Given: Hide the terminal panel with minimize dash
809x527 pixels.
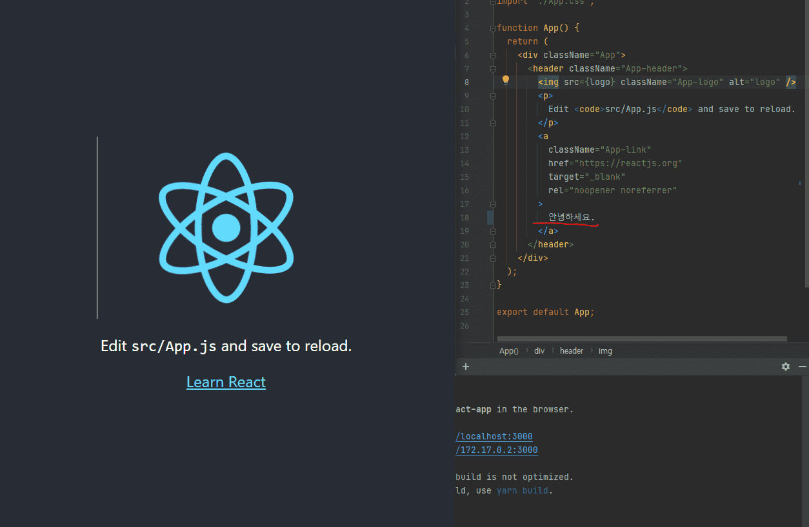Looking at the screenshot, I should click(x=802, y=367).
